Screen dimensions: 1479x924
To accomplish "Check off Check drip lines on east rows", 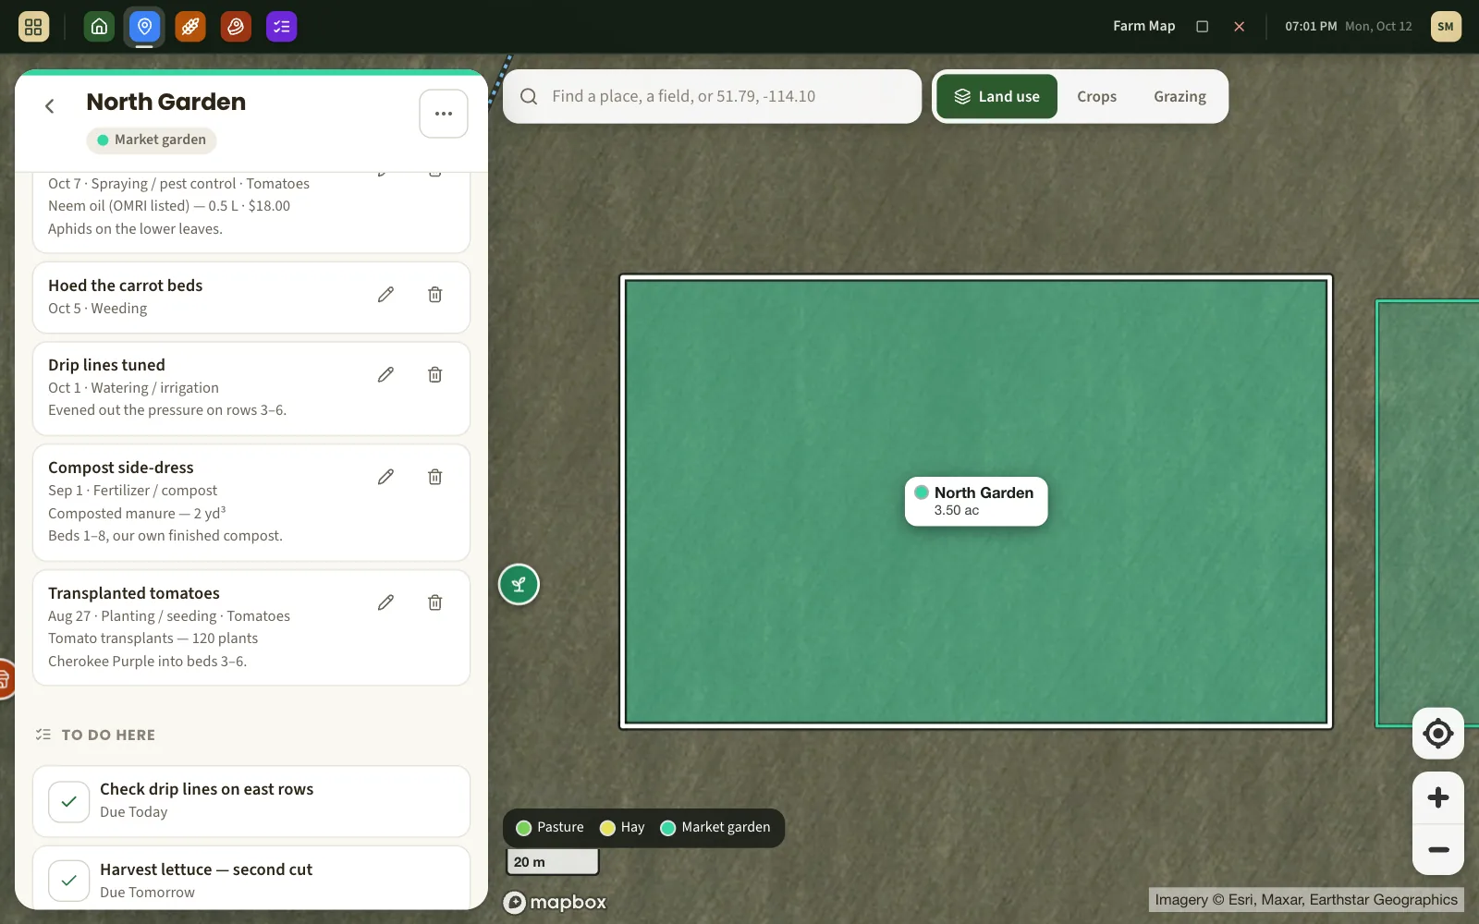I will point(68,802).
